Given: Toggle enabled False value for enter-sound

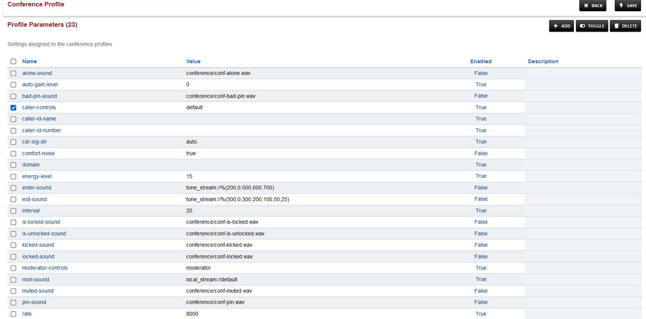Looking at the screenshot, I should pos(481,188).
